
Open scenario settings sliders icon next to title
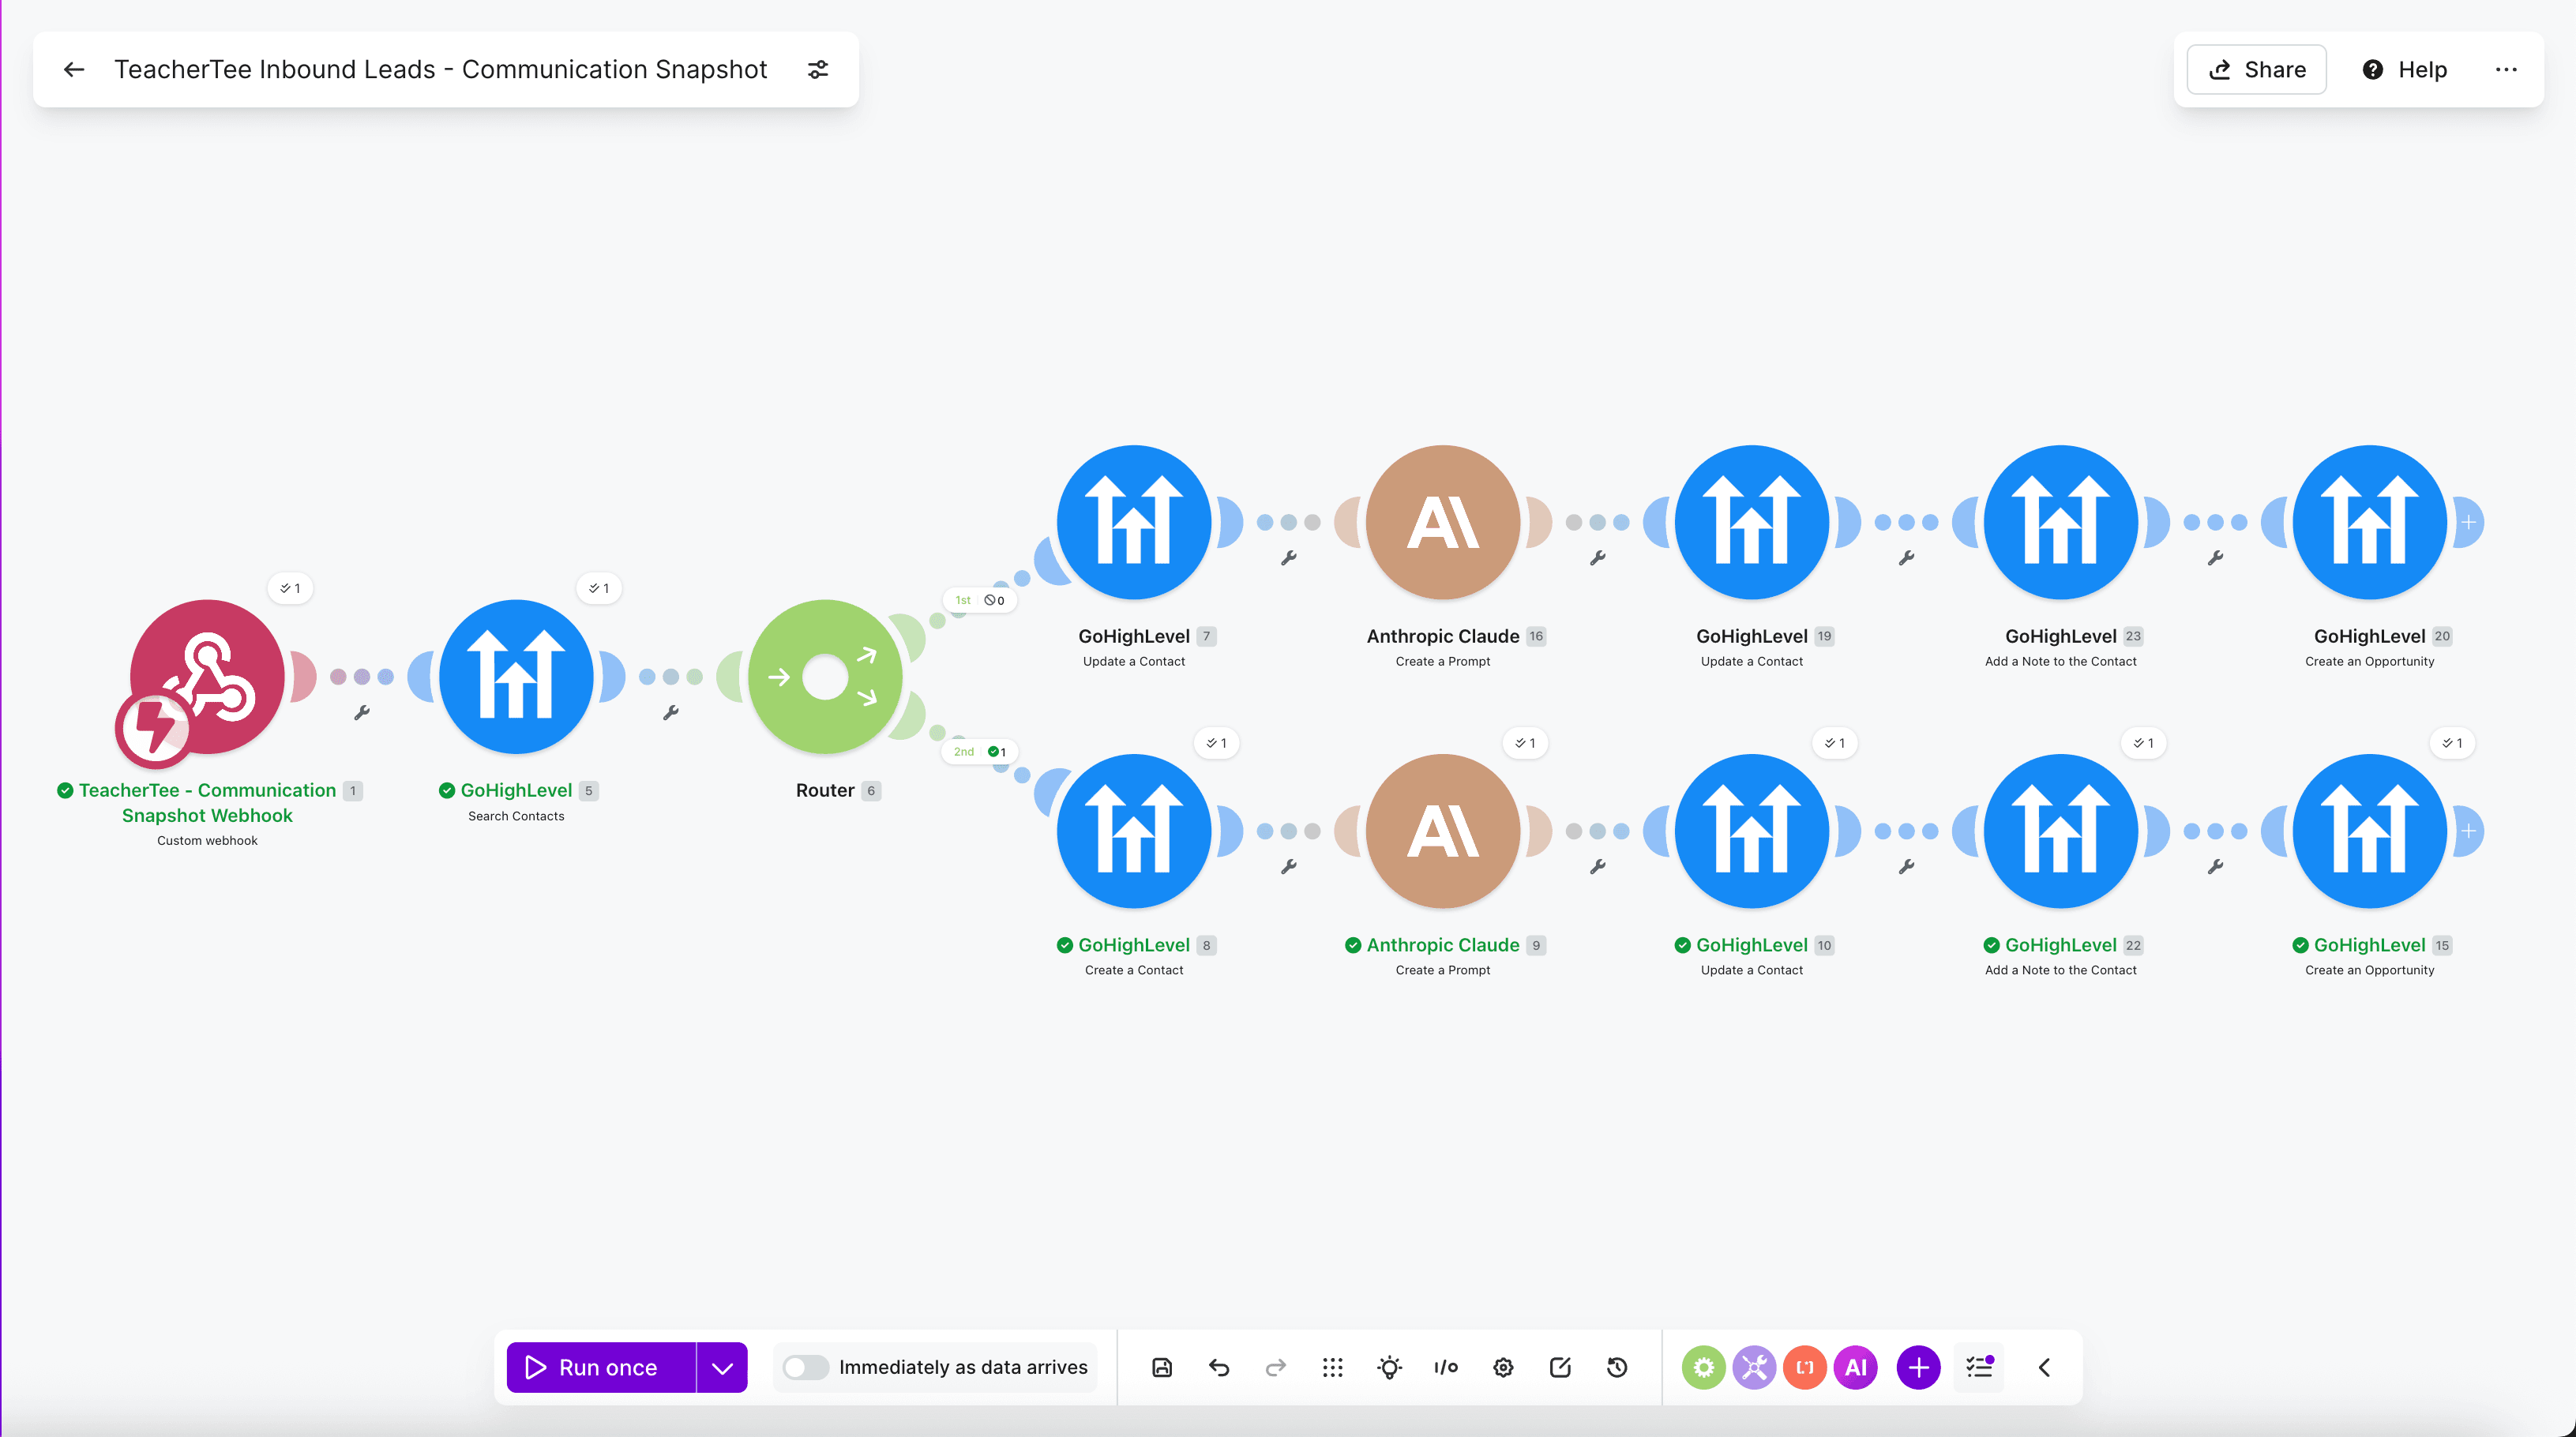tap(818, 69)
